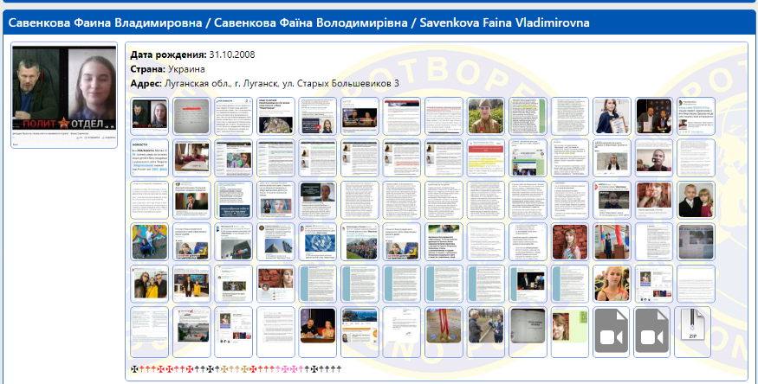
Task: Click the Страна field label
Action: coord(146,68)
